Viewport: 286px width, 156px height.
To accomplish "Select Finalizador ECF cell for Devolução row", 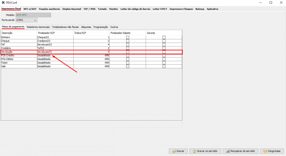I will (x=55, y=52).
